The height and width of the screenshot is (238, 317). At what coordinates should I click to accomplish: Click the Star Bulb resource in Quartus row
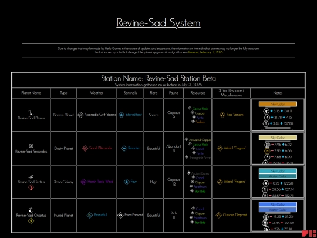pyautogui.click(x=200, y=222)
